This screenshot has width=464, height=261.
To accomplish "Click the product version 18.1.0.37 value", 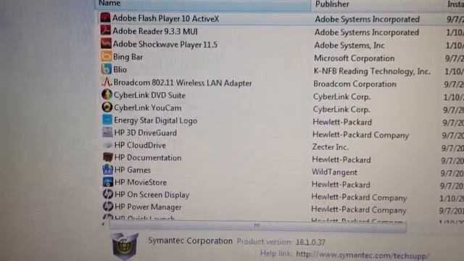I will [x=310, y=242].
